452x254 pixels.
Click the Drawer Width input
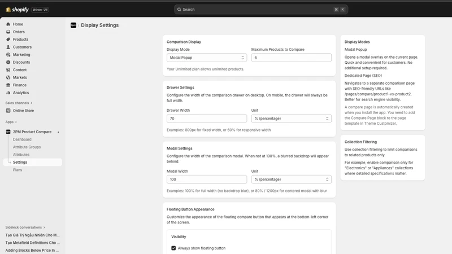207,119
